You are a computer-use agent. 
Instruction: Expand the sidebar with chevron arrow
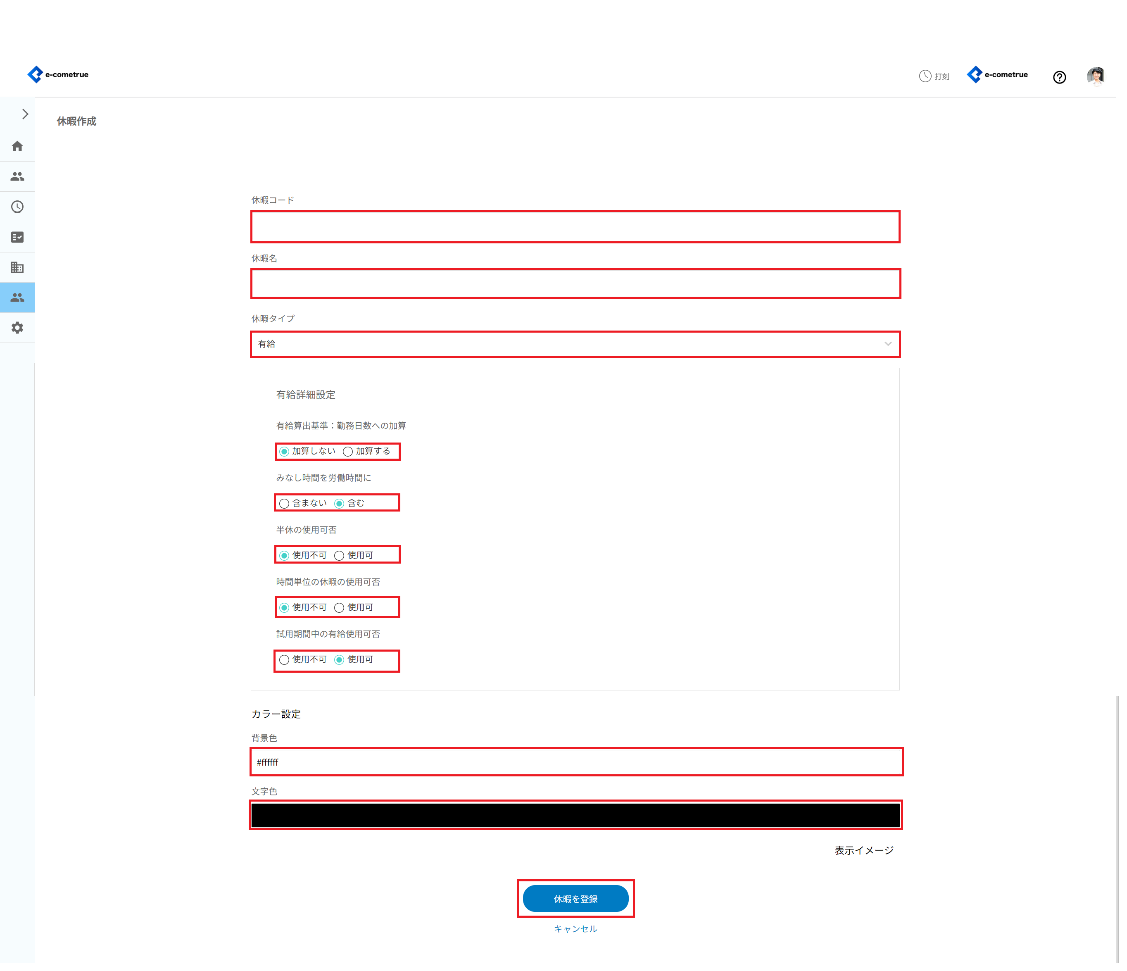24,114
